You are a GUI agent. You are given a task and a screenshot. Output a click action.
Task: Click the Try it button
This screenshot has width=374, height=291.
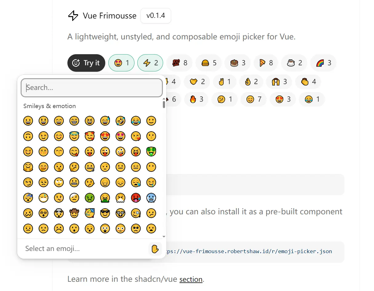[x=86, y=63]
